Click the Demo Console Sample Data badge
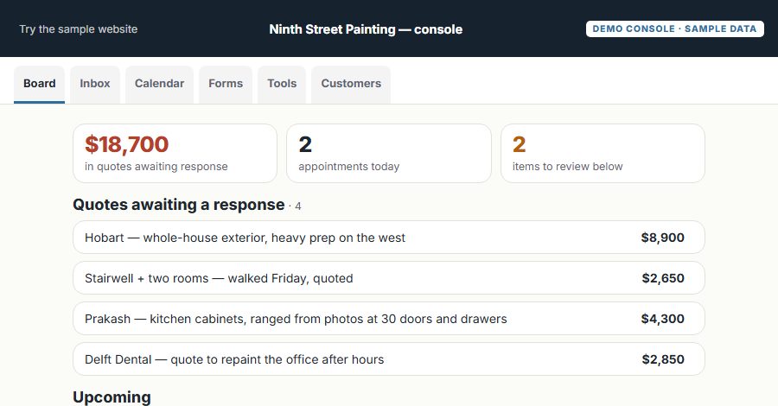This screenshot has width=778, height=406. (675, 29)
